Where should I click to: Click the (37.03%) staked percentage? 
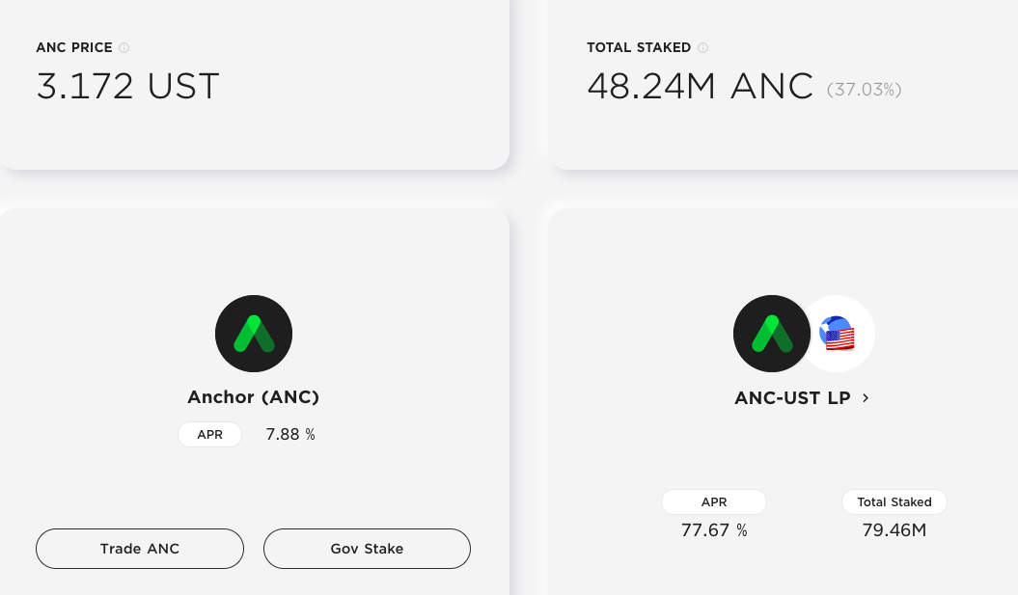(865, 90)
